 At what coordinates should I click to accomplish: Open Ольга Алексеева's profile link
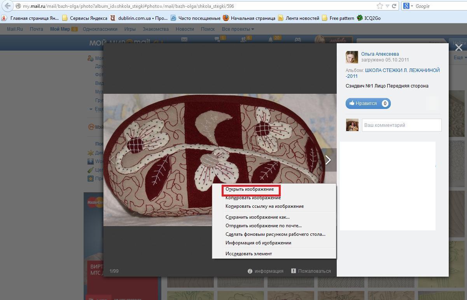point(380,54)
